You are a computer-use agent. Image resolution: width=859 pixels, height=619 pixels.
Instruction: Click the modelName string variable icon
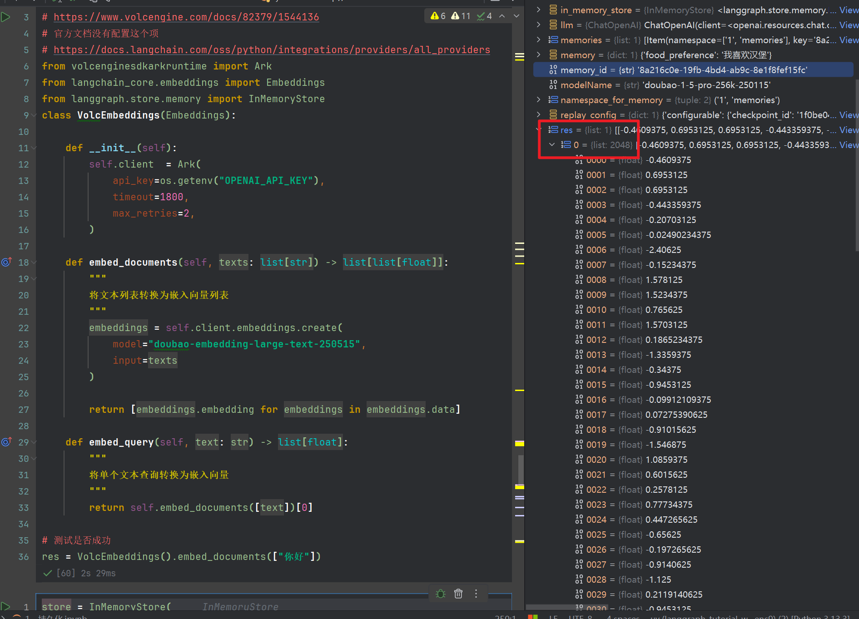click(x=553, y=84)
